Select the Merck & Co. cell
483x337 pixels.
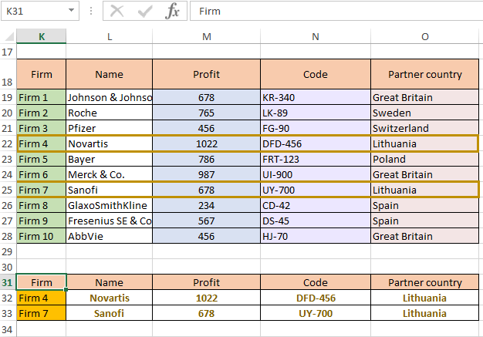(x=110, y=174)
